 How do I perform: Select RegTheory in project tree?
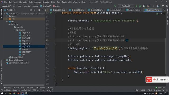coord(26,52)
